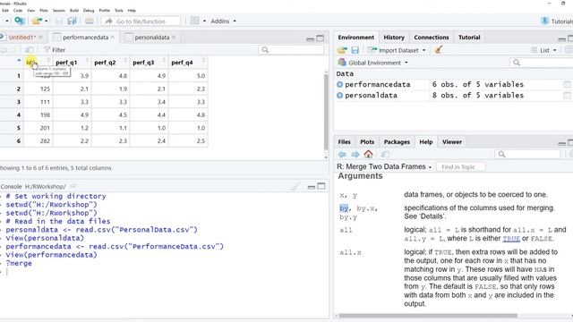This screenshot has height=322, width=573.
Task: Switch to the History tab
Action: coord(394,38)
